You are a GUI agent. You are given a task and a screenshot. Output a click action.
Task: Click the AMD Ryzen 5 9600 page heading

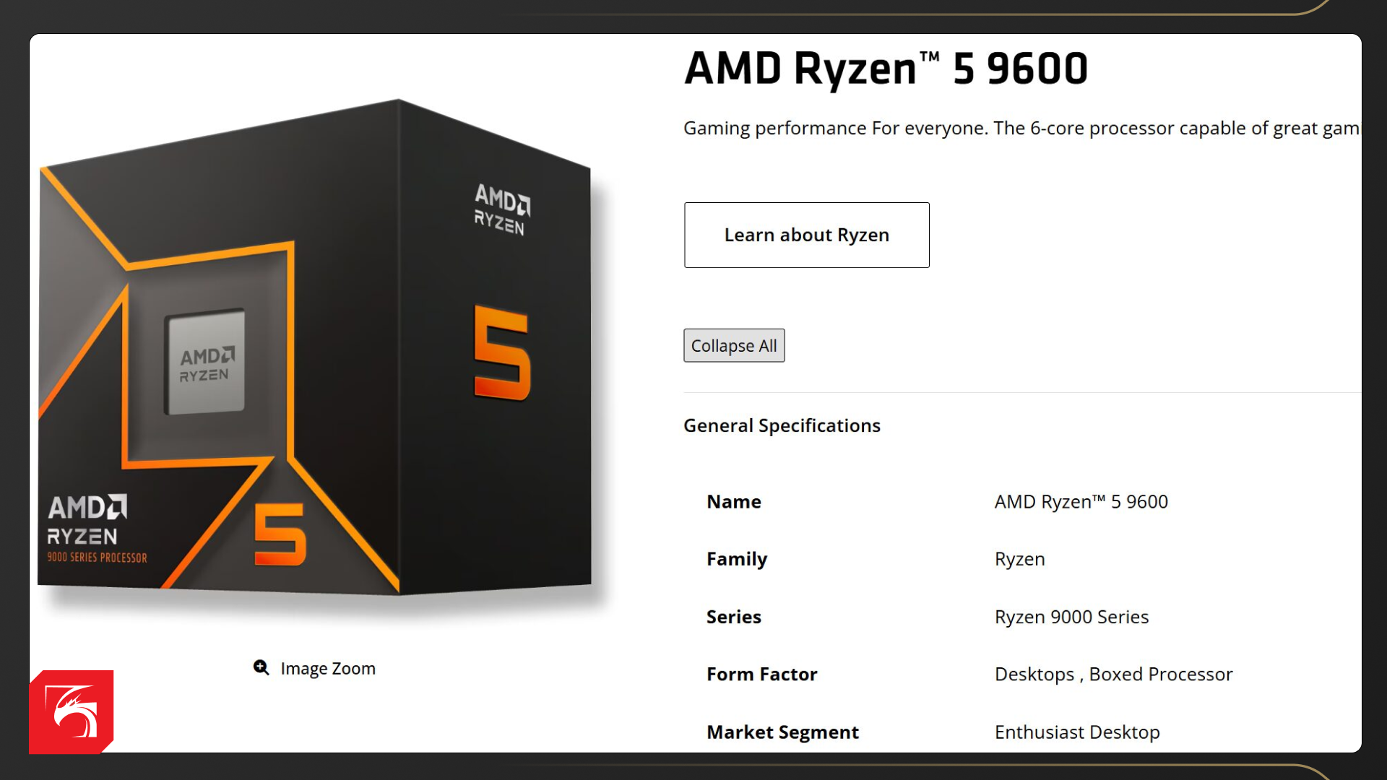tap(886, 69)
